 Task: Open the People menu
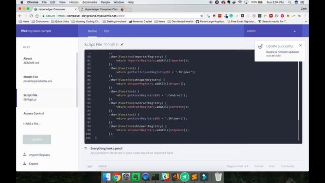coord(105,2)
